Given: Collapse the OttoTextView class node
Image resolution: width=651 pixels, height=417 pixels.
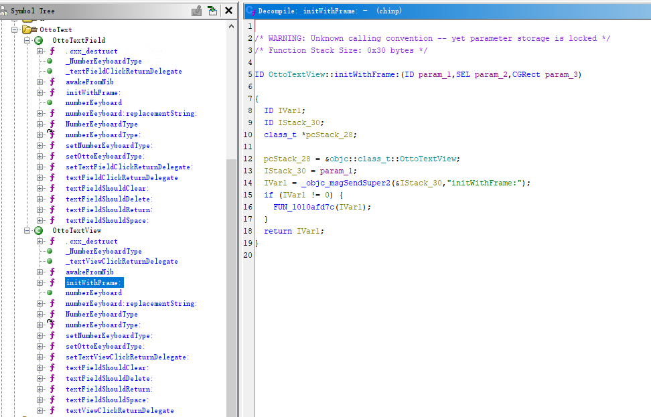Looking at the screenshot, I should (27, 231).
